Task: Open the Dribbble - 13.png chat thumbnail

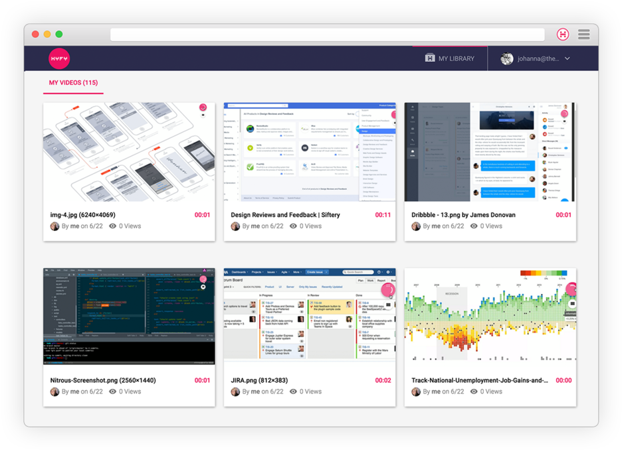Action: (x=490, y=152)
